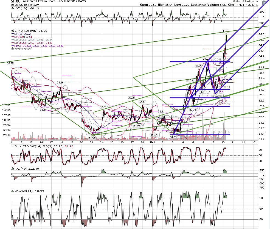Image resolution: width=270 pixels, height=229 pixels.
Task: Click the 31.47 low price label
Action: (154, 135)
